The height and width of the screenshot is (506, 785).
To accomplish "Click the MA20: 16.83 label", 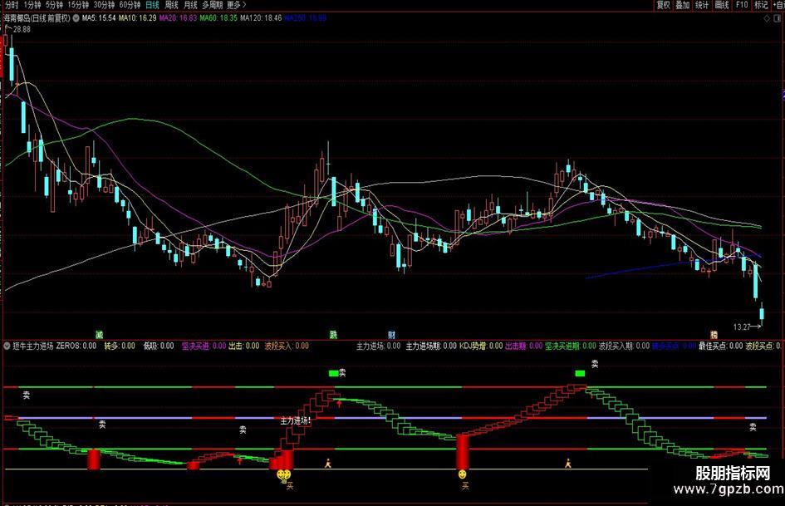I will (x=178, y=18).
